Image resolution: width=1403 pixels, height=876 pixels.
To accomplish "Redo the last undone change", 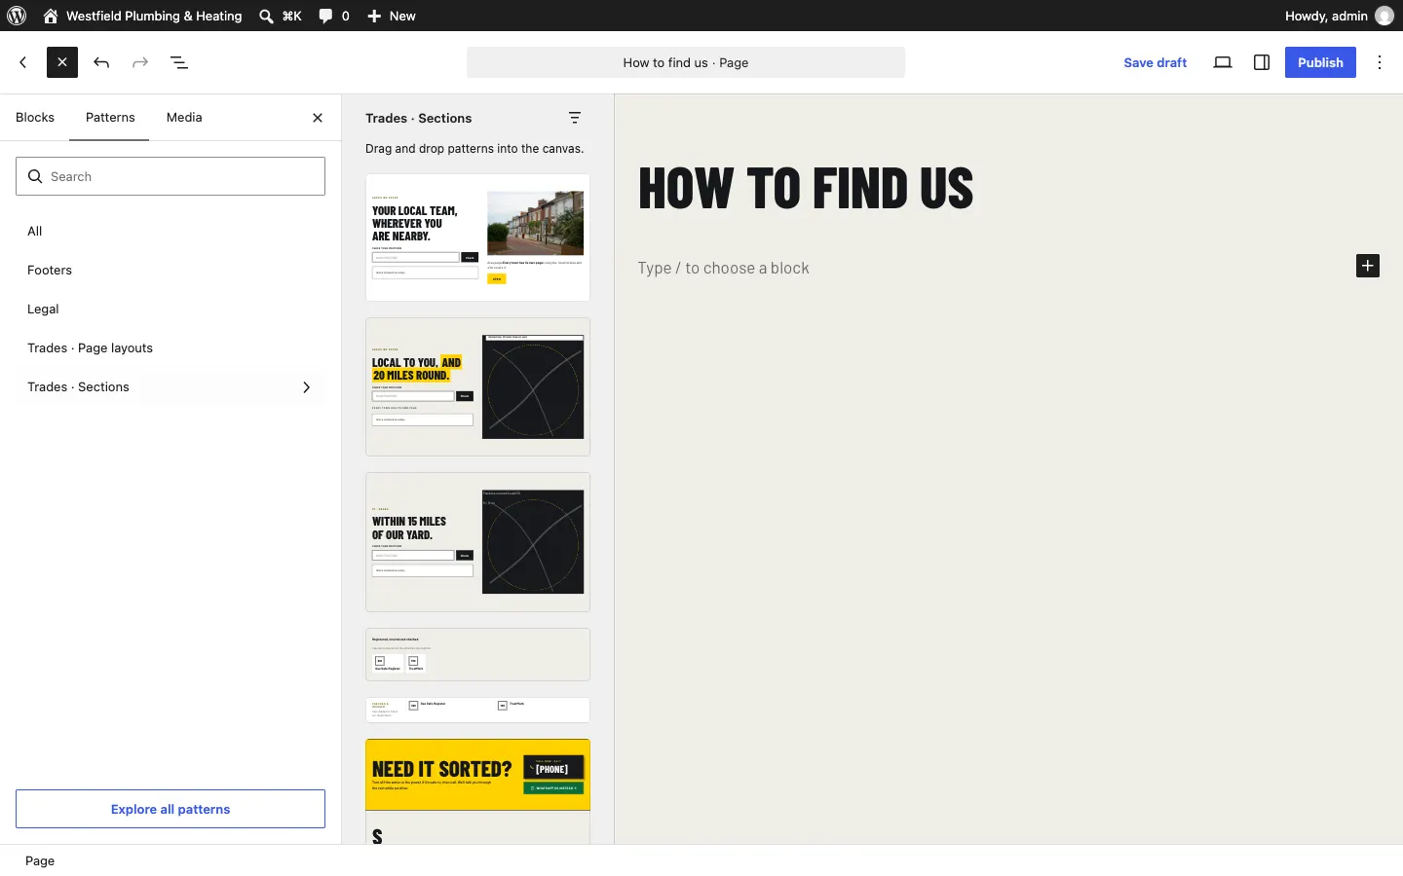I will coord(140,62).
